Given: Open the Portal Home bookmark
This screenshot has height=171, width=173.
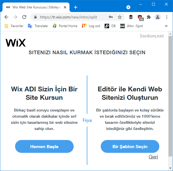Looking at the screenshot, I should tap(65, 26).
